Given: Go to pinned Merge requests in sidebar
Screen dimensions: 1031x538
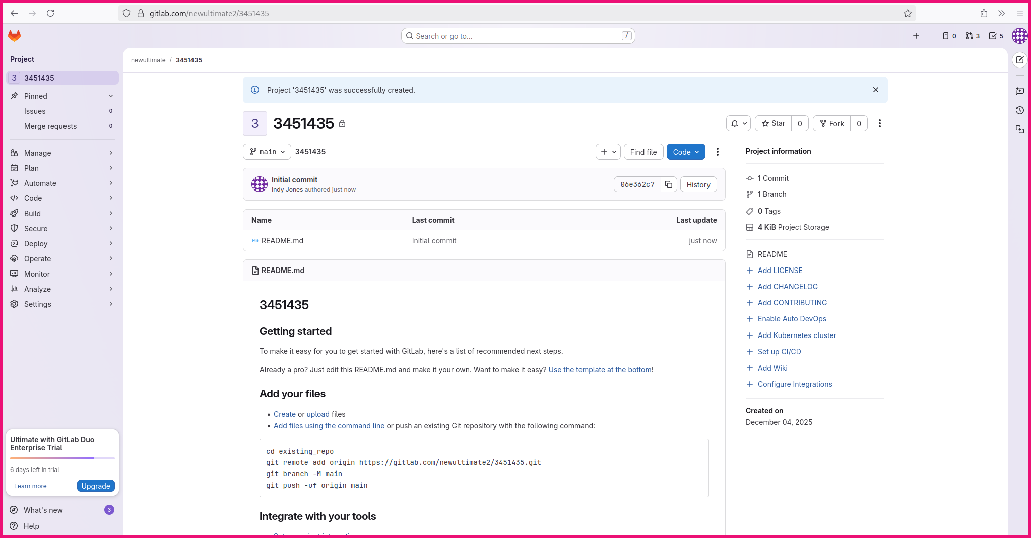Looking at the screenshot, I should pyautogui.click(x=62, y=126).
